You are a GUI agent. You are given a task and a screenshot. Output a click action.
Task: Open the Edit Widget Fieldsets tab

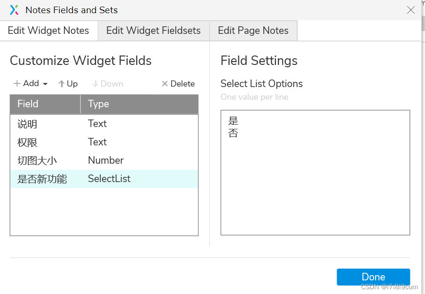[153, 31]
